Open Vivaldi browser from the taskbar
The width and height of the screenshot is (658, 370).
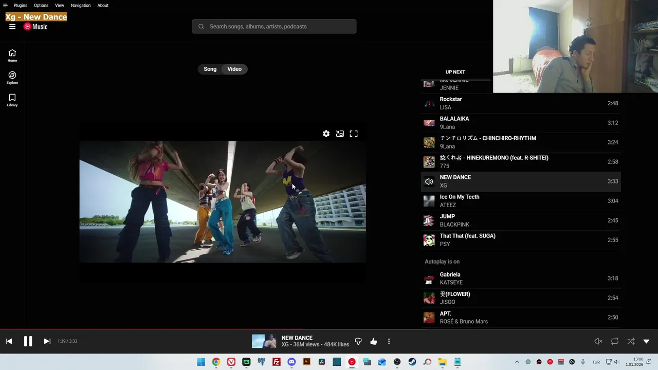231,362
